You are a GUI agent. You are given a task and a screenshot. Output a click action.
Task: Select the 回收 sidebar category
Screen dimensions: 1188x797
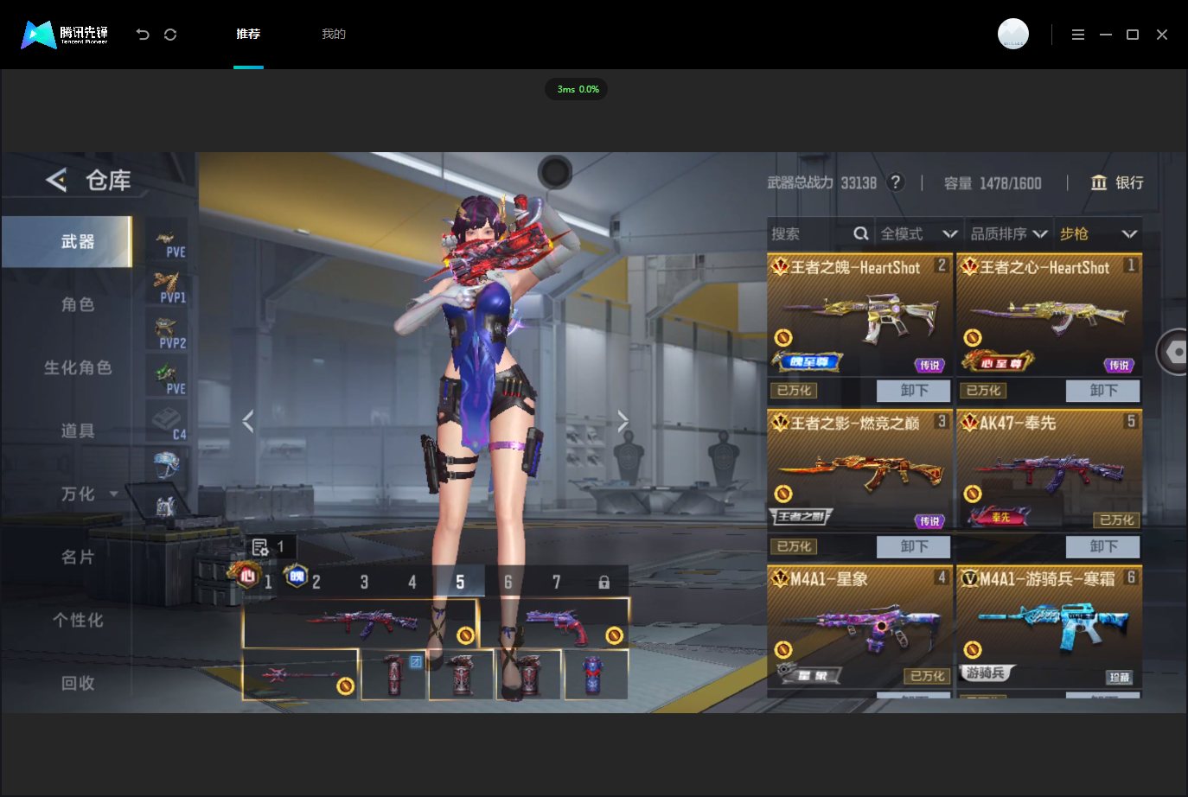[x=78, y=683]
